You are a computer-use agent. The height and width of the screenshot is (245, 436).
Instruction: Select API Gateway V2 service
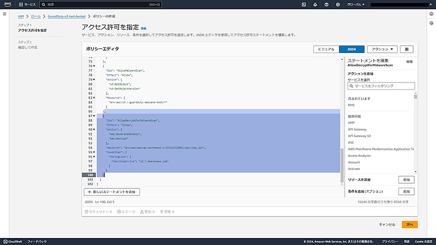pos(359,136)
